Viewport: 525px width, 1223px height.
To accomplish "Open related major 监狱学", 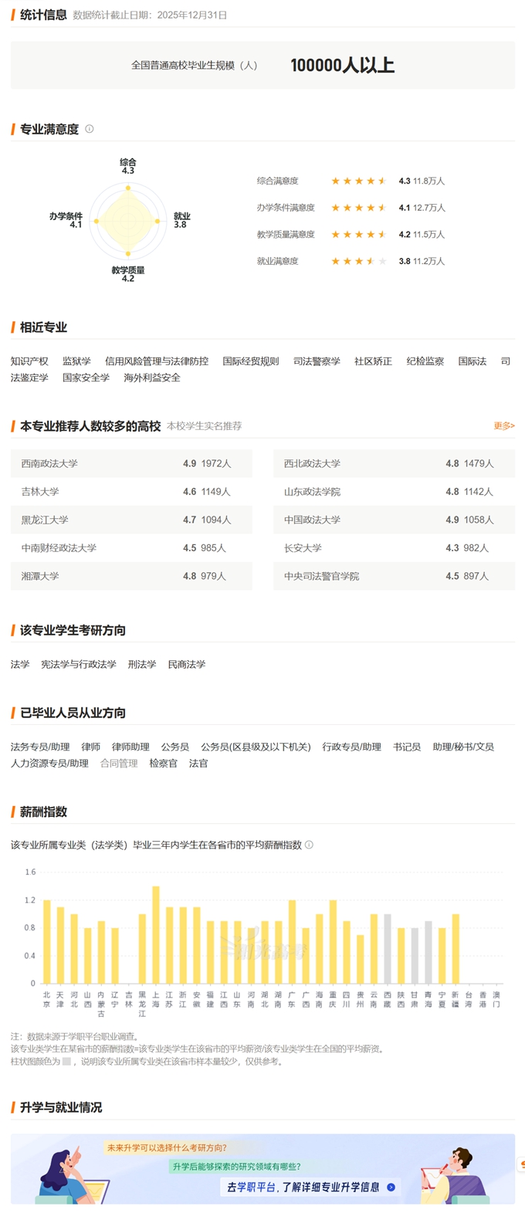I will point(76,361).
